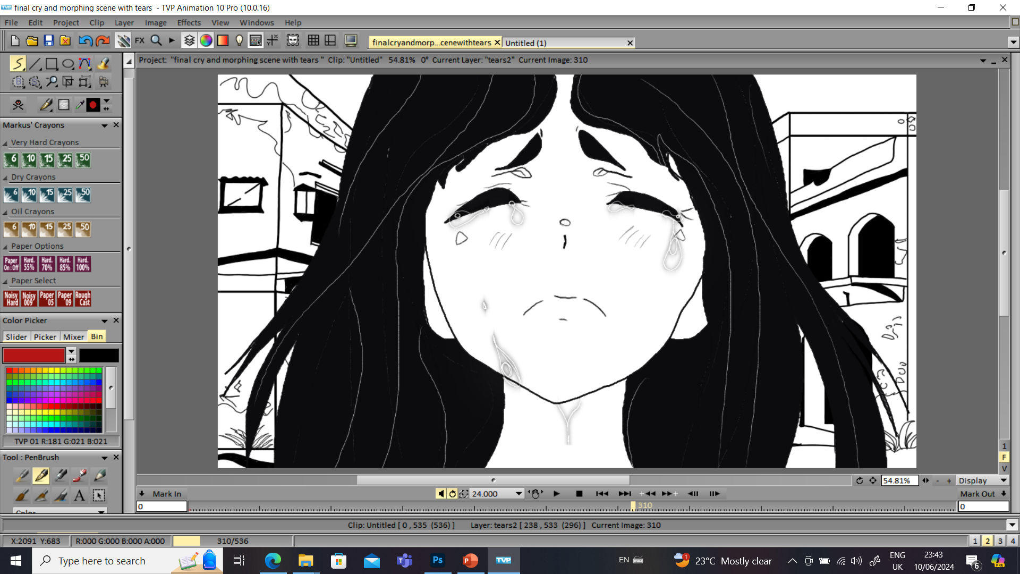
Task: Select the spline curve tool
Action: (85, 64)
